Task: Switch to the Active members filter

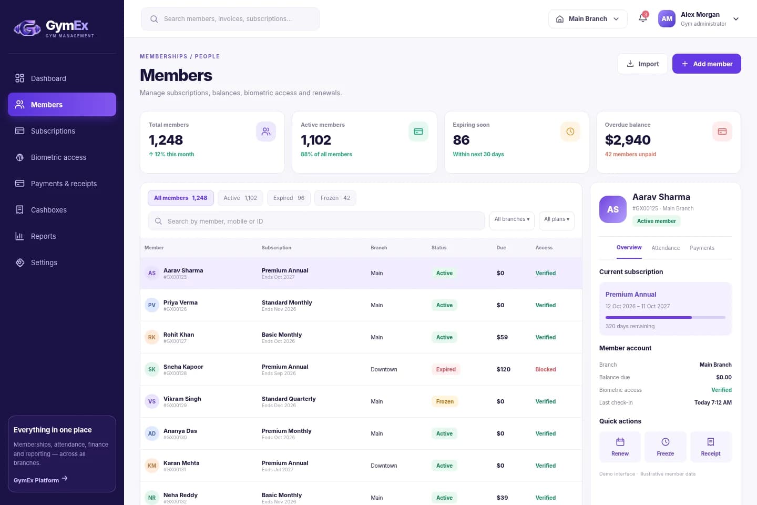Action: 240,198
